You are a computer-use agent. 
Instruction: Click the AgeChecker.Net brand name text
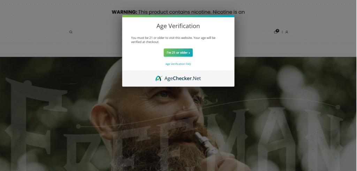(x=183, y=78)
